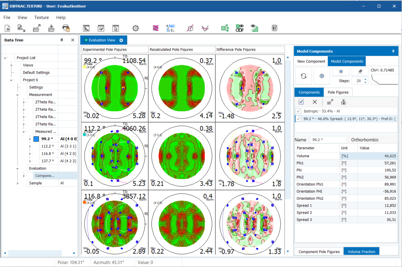Click the database icon in main toolbar

(274, 28)
